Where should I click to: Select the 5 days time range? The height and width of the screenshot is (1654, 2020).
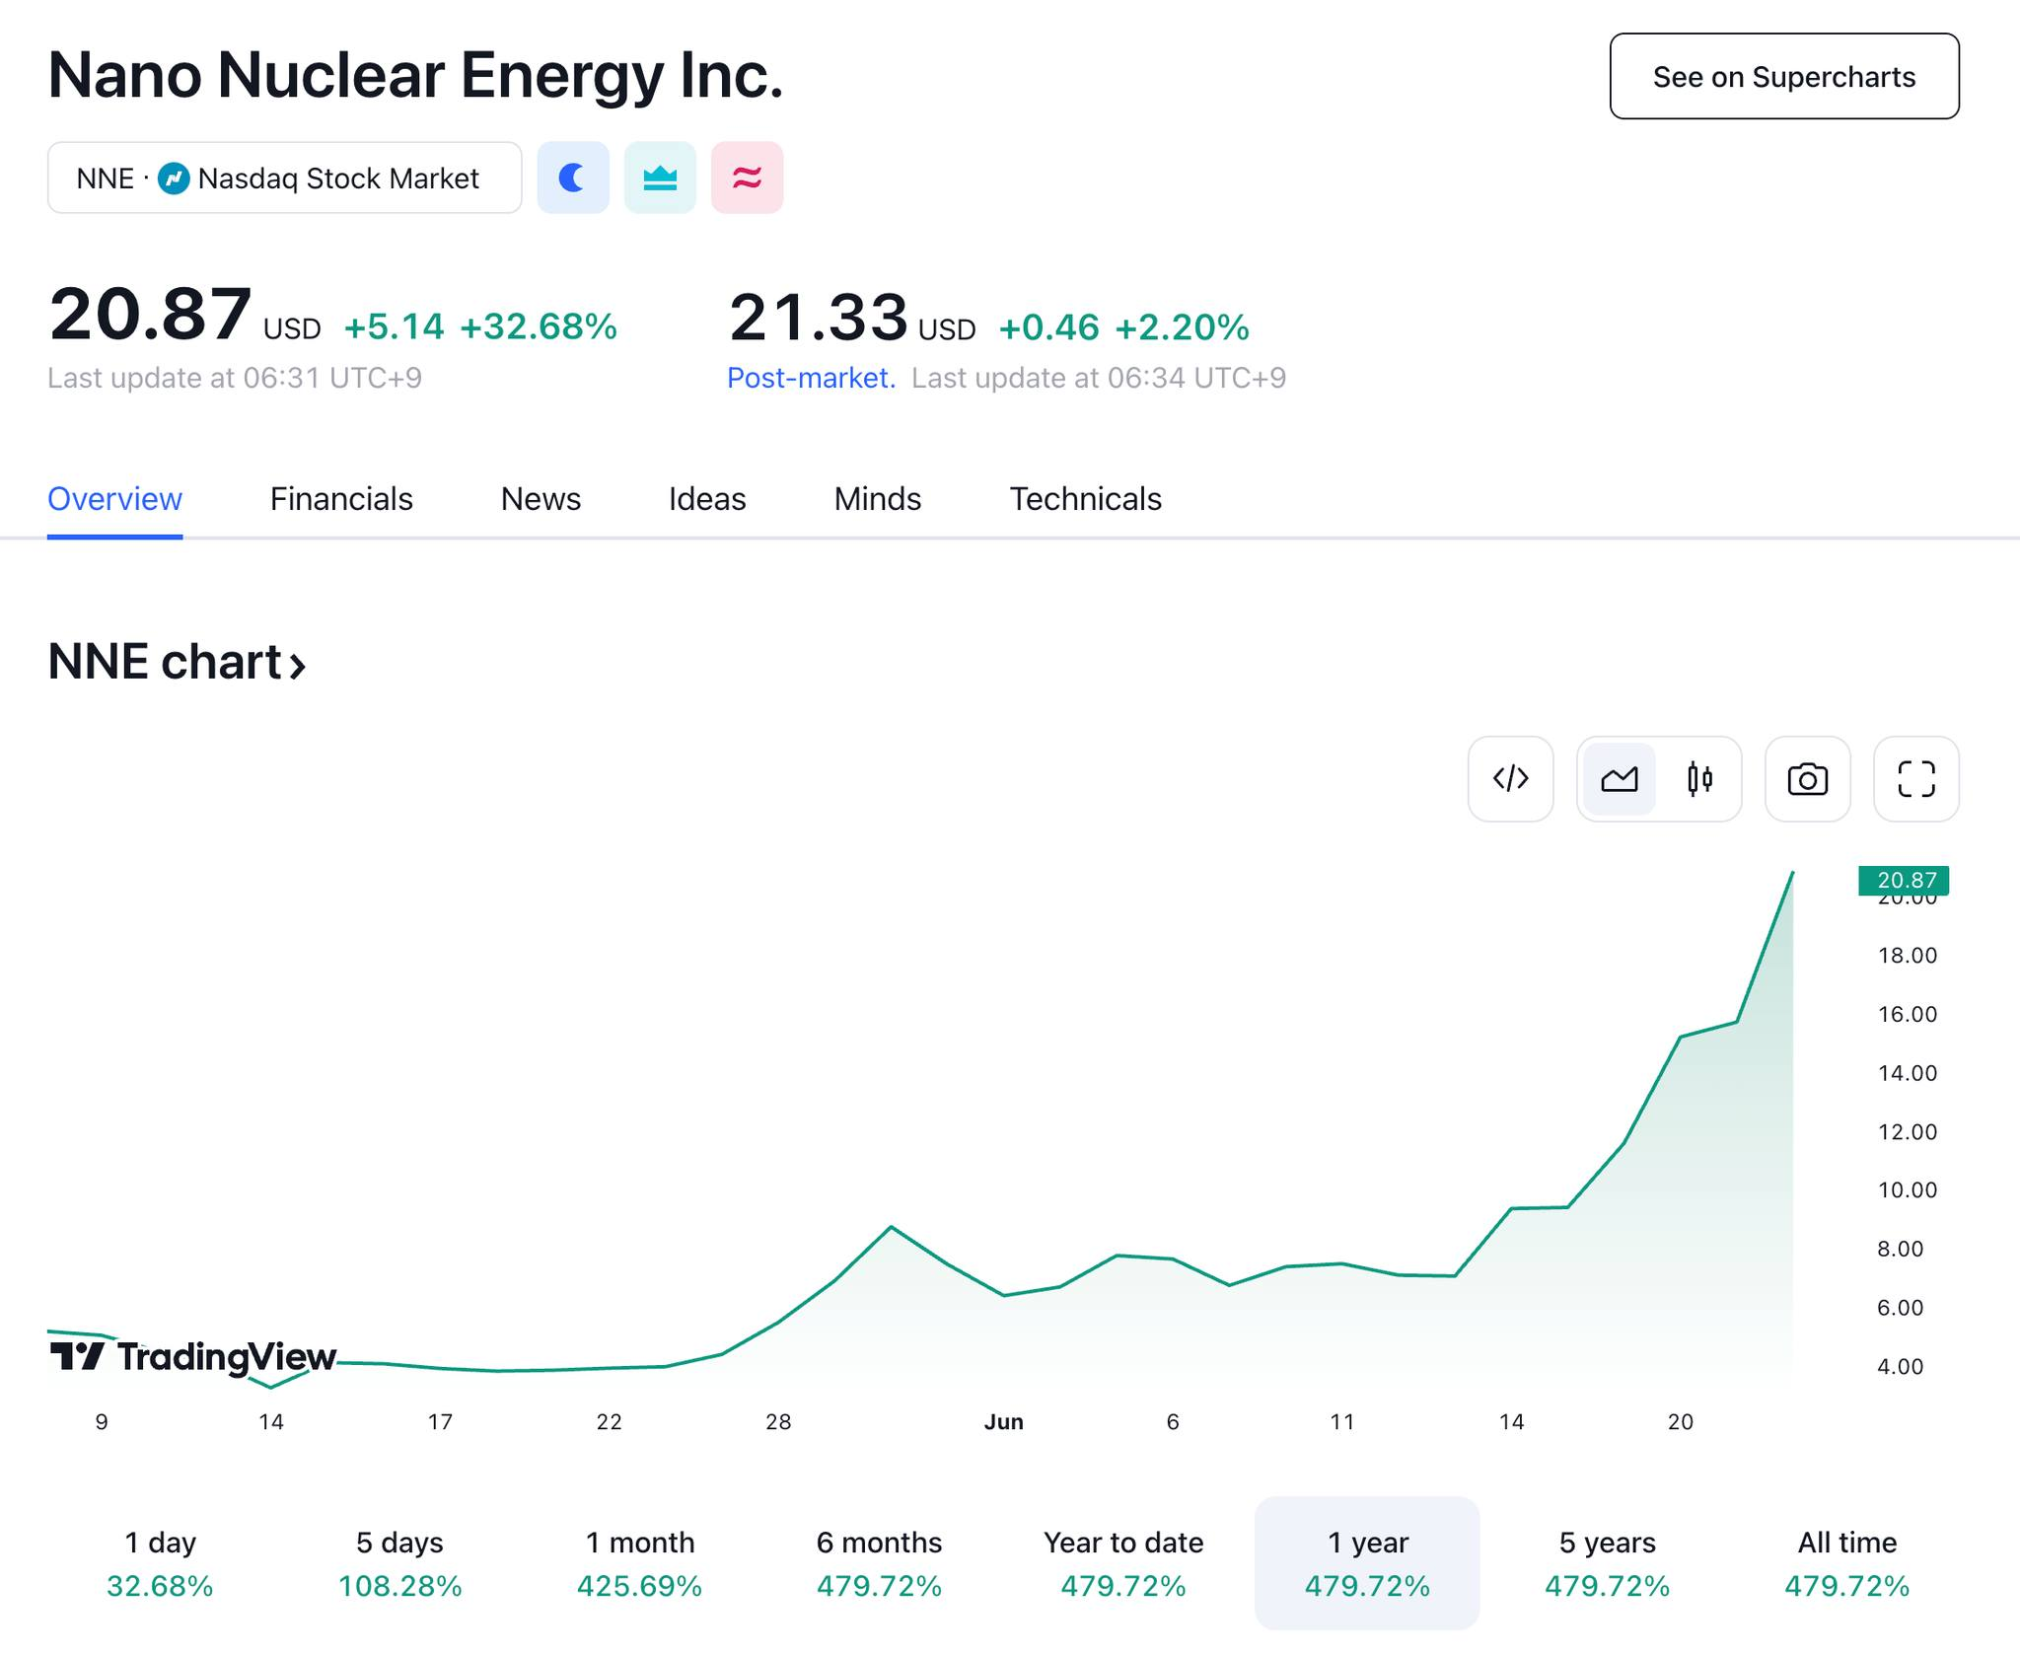399,1562
